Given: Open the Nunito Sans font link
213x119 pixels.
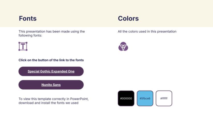Looking at the screenshot, I should pos(51,85).
